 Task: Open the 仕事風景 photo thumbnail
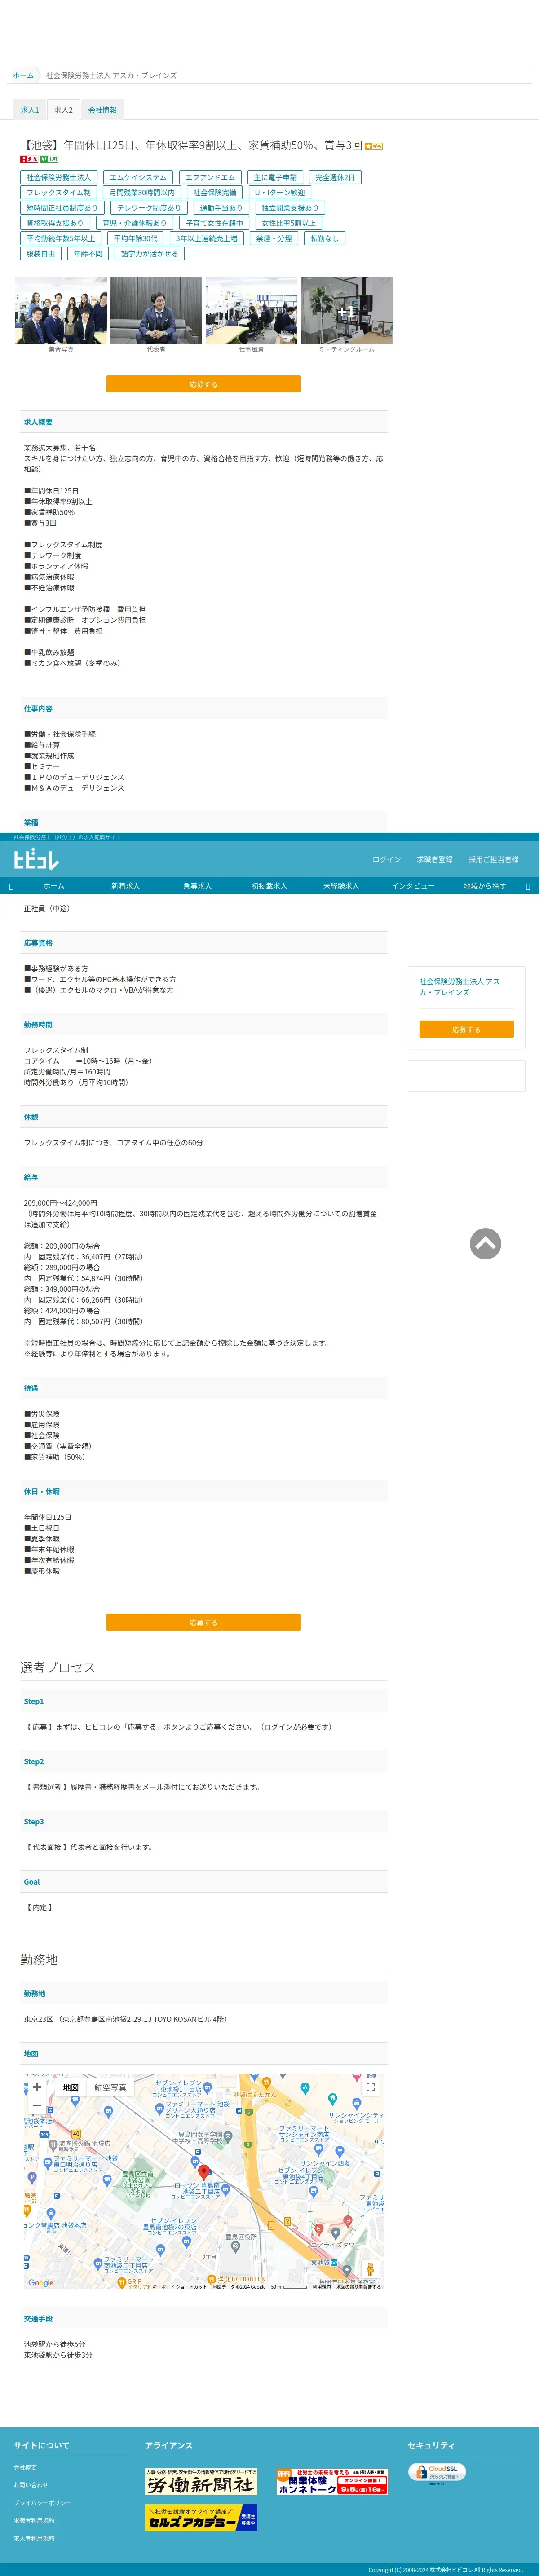[251, 311]
